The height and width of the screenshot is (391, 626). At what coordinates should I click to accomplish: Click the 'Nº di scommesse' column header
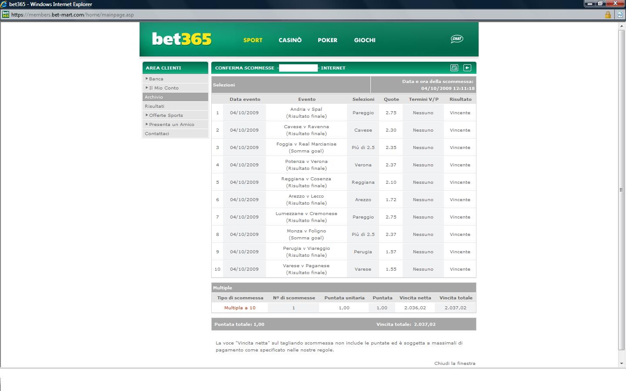pyautogui.click(x=294, y=298)
